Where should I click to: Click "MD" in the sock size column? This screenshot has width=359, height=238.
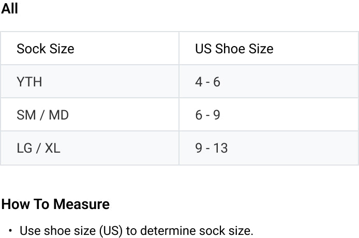58,115
